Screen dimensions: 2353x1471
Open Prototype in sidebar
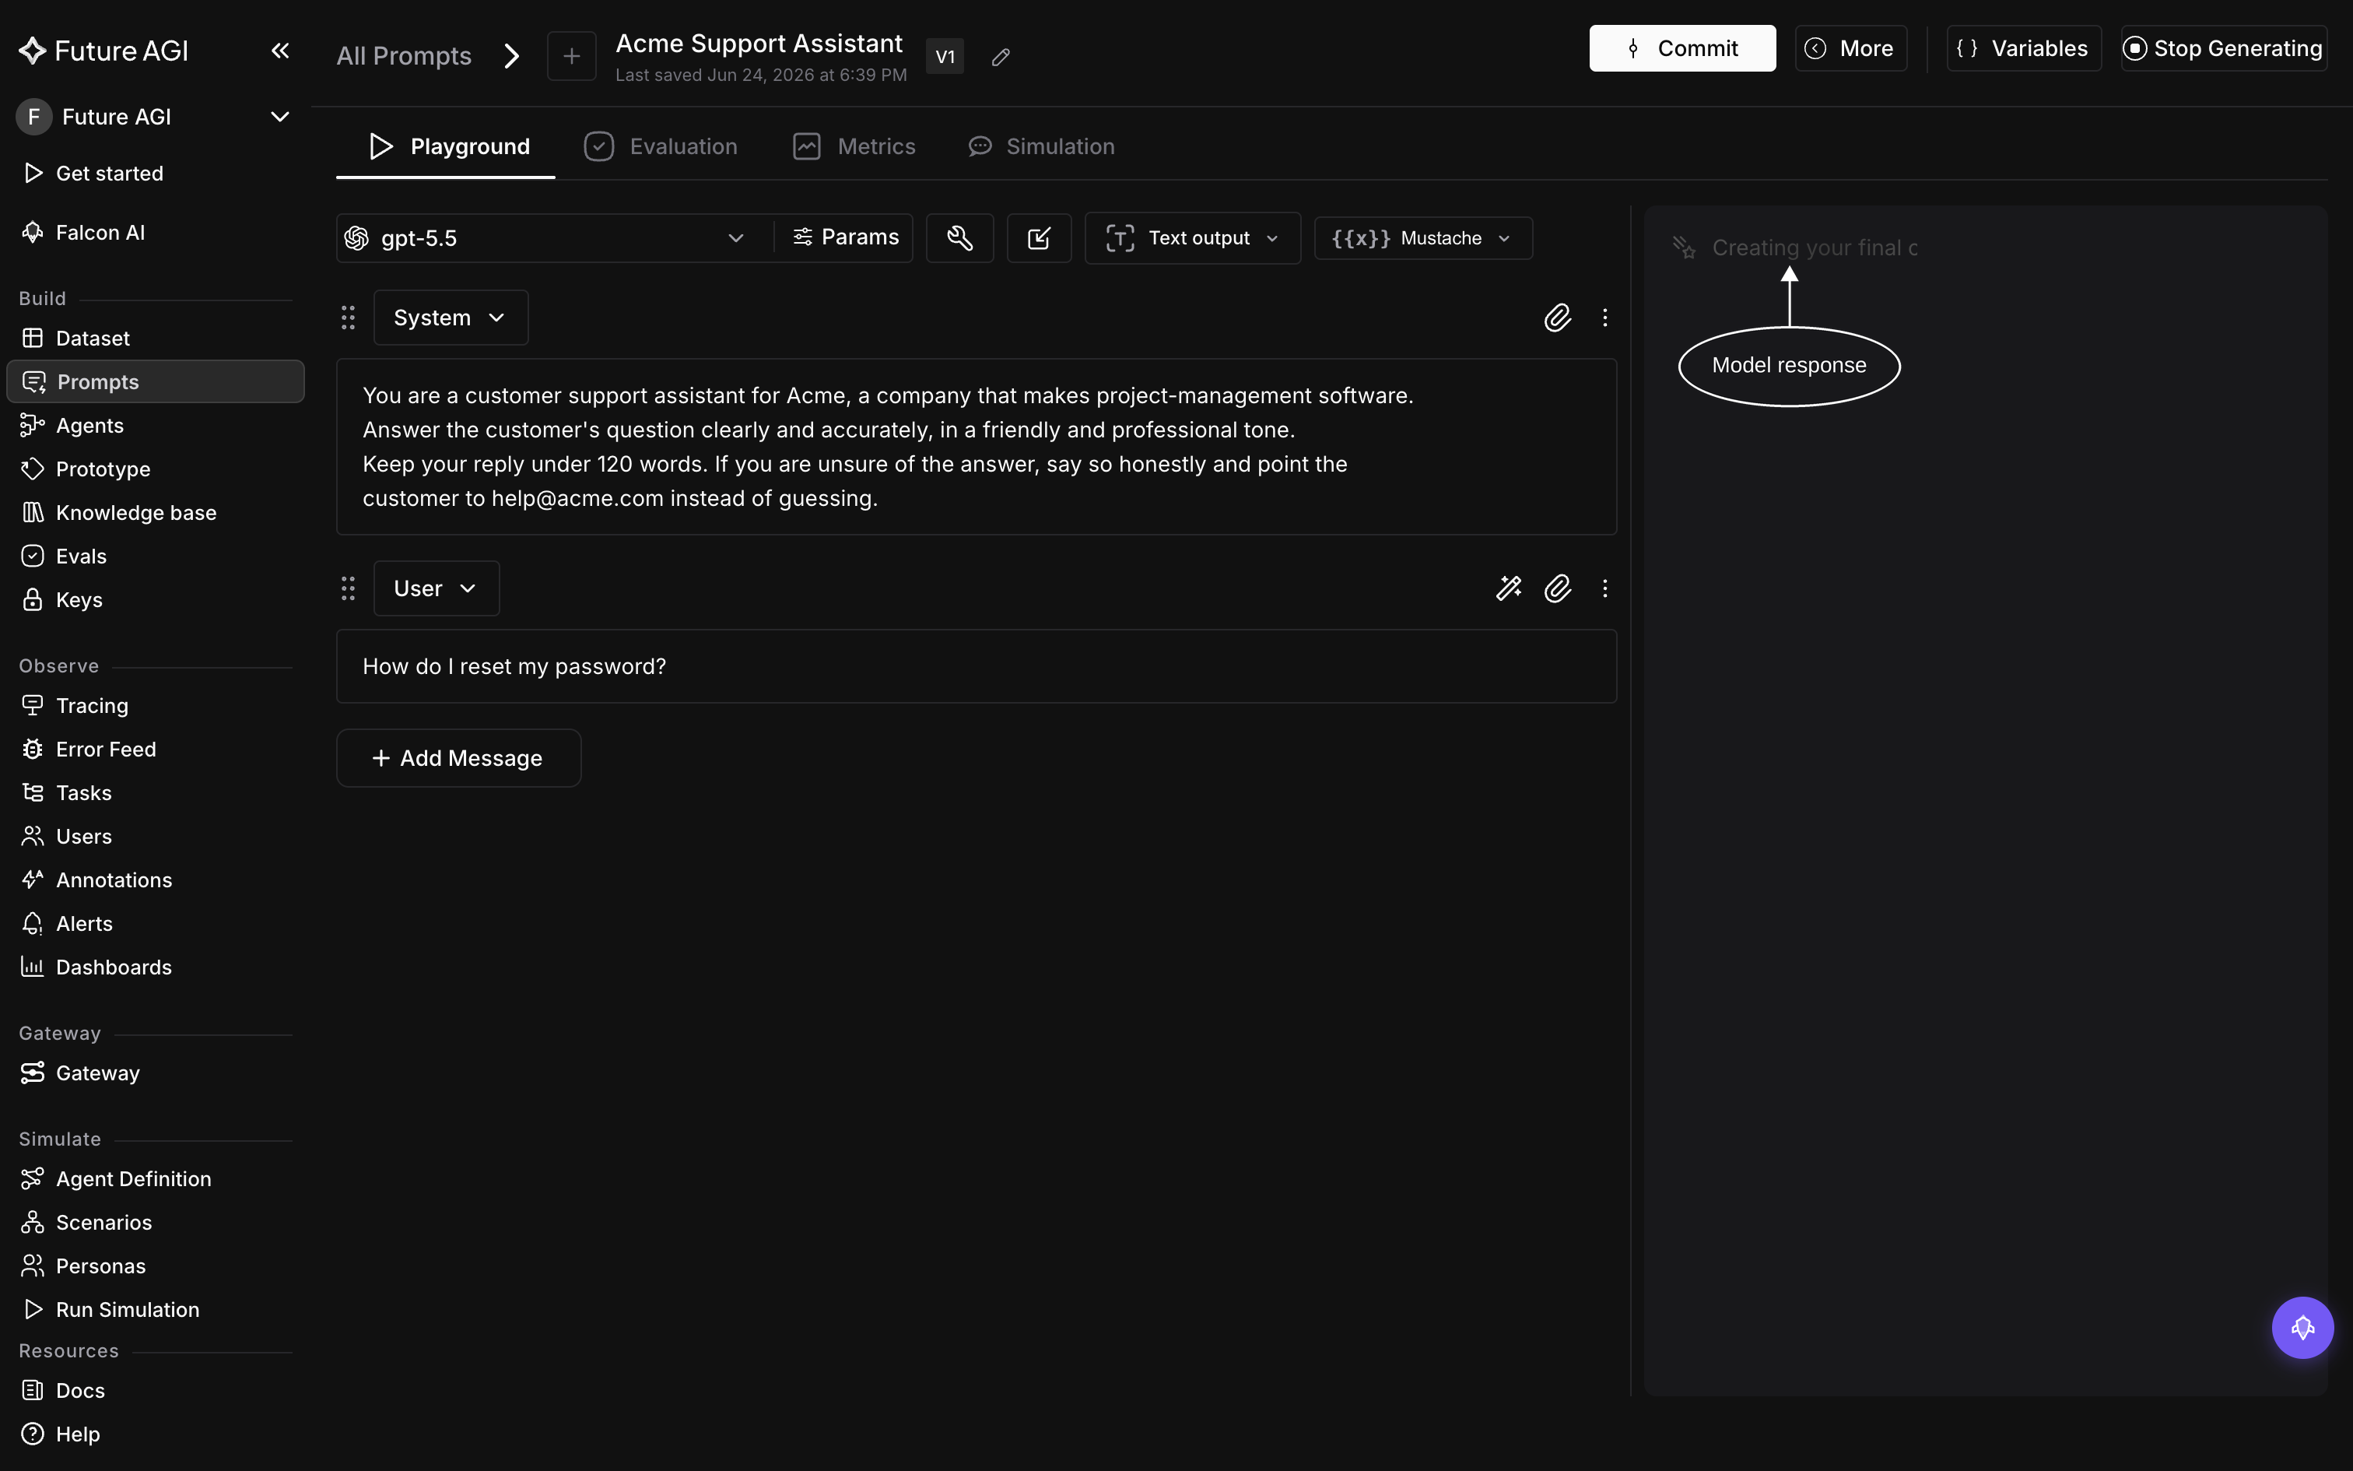click(156, 469)
